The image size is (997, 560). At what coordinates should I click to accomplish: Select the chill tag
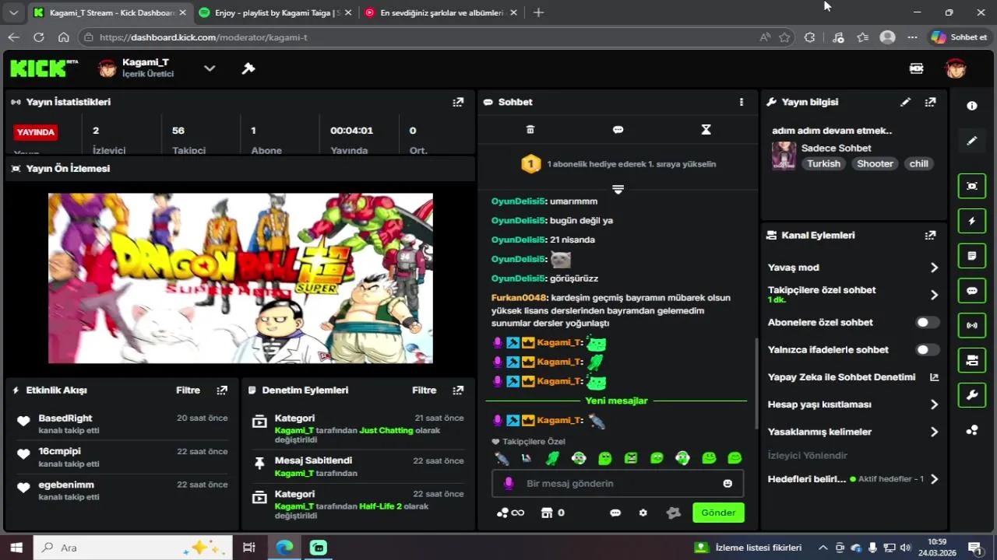tap(919, 163)
